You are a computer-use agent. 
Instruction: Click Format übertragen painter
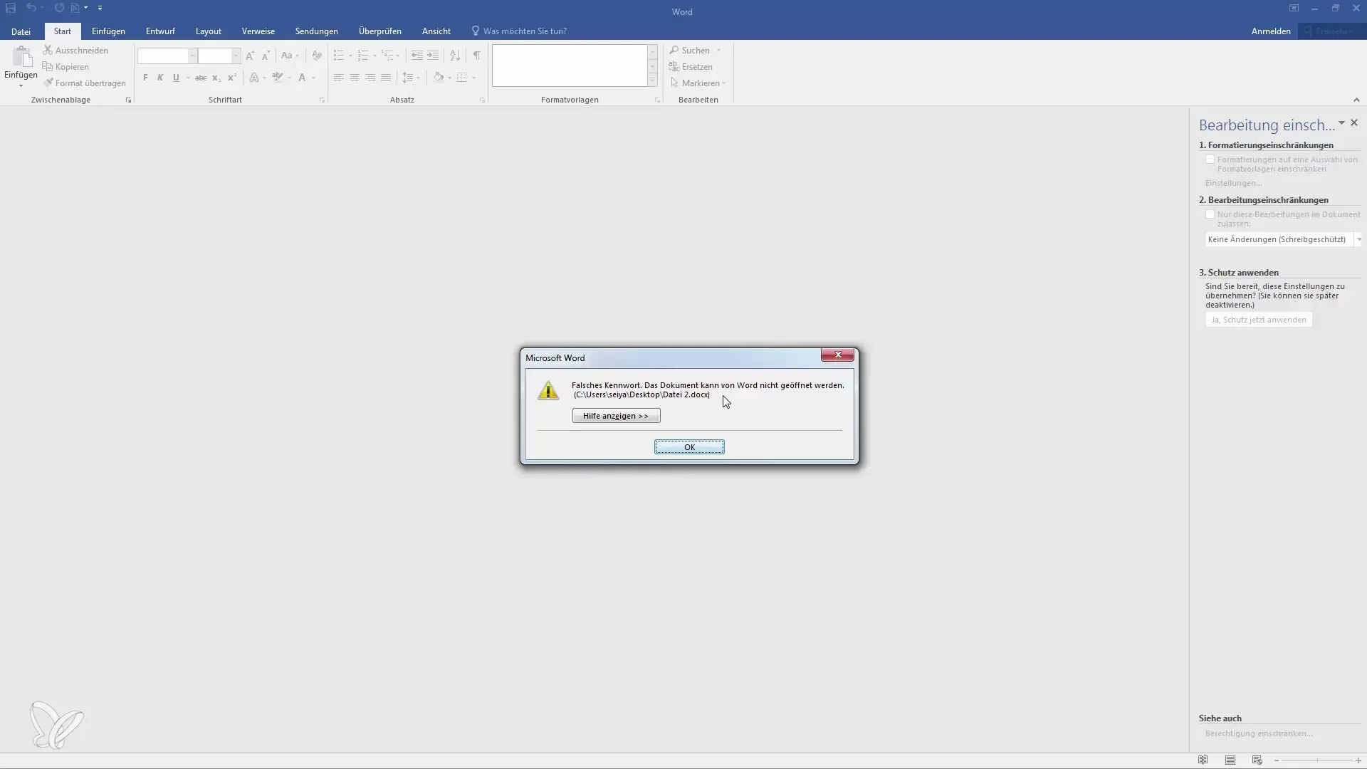point(84,83)
